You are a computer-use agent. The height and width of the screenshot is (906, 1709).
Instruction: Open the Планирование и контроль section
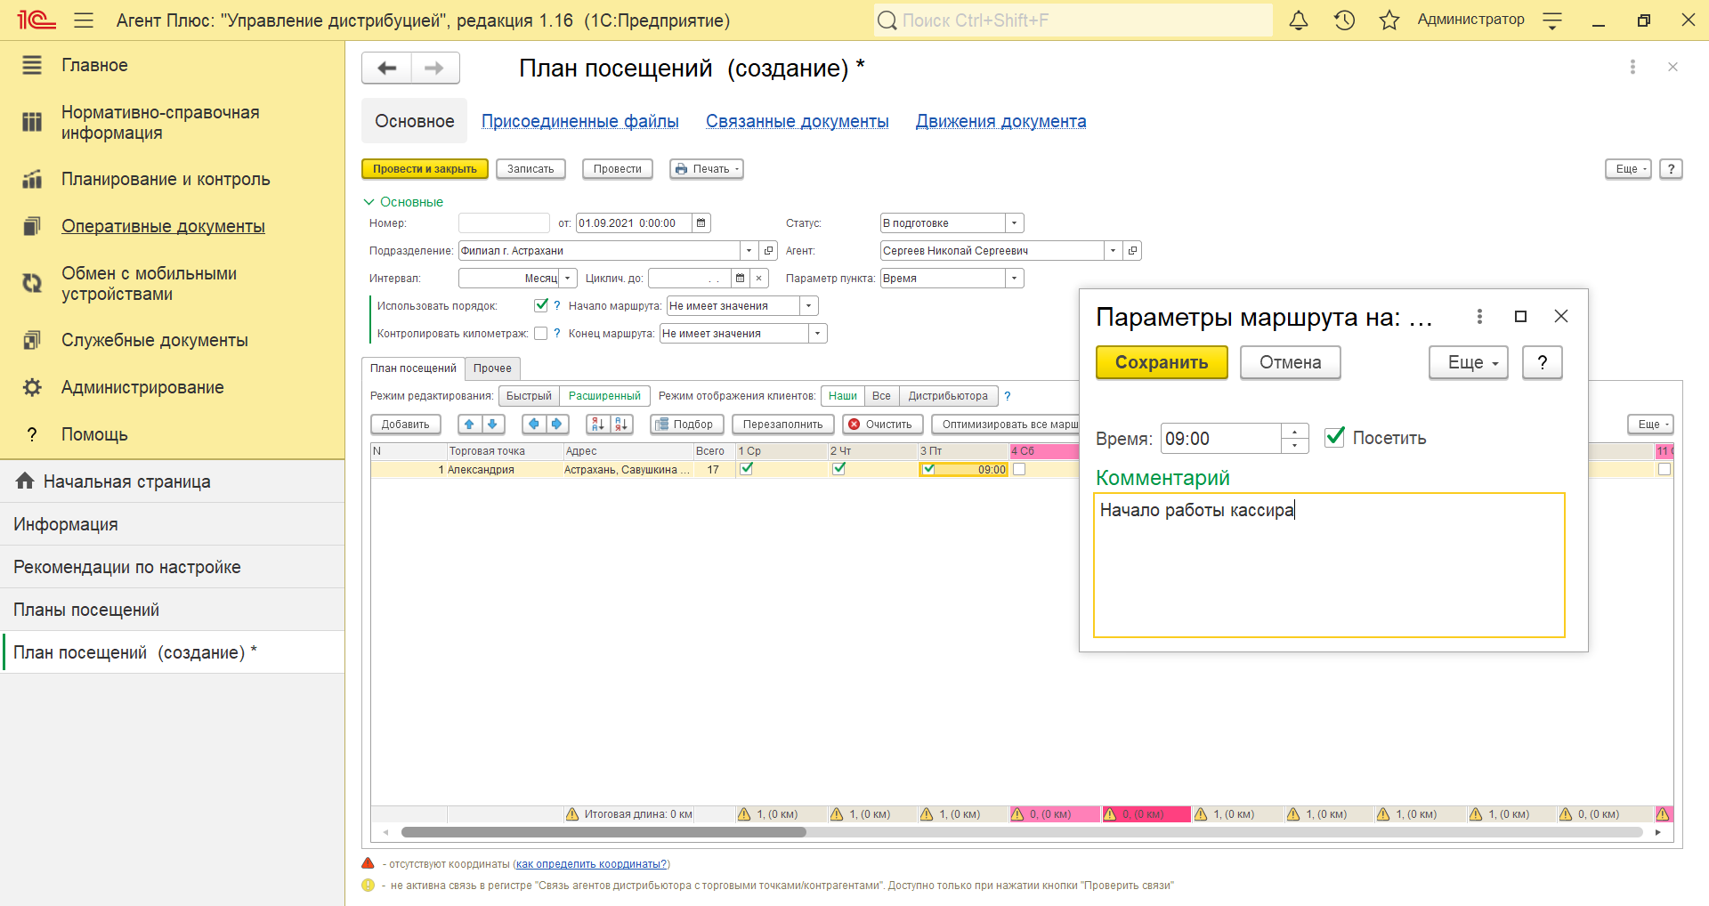tap(166, 179)
